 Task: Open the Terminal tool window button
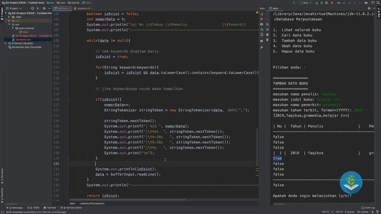click(x=49, y=207)
